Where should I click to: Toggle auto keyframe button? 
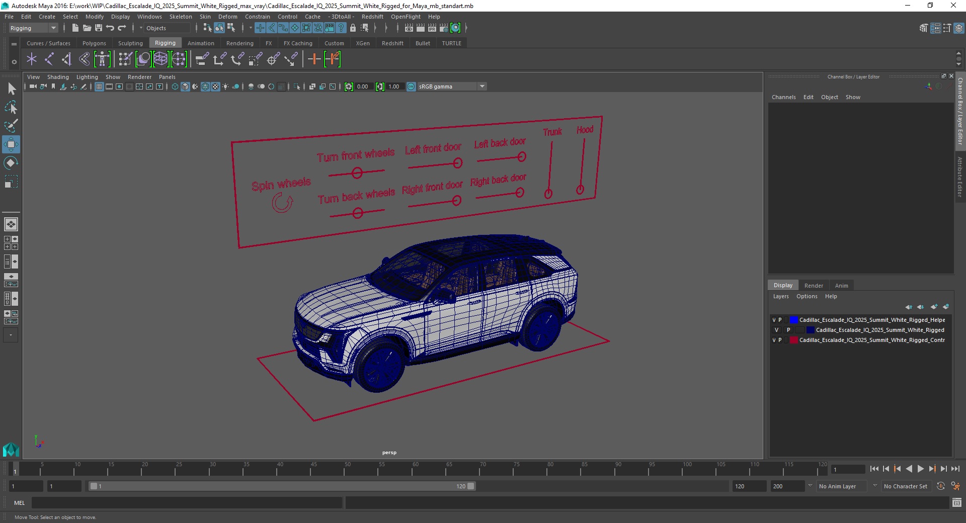tap(940, 486)
